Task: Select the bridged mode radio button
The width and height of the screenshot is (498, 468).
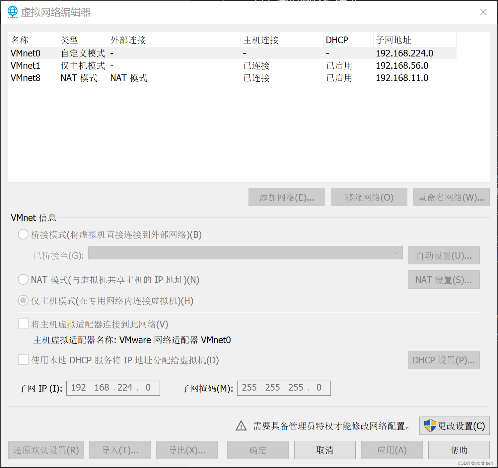Action: pyautogui.click(x=23, y=234)
